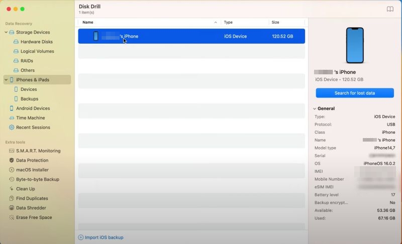Sort the list by Name column
The image size is (402, 244).
(x=88, y=23)
